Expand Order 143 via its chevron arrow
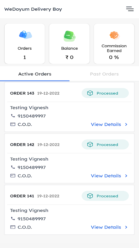The height and width of the screenshot is (248, 139). point(126,125)
